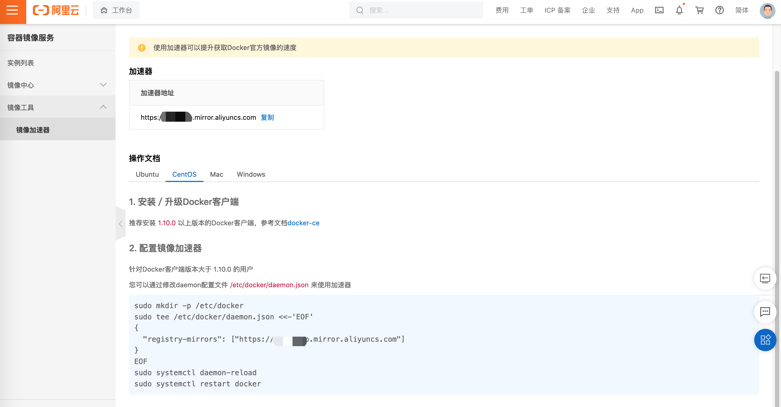781x407 pixels.
Task: Click 复制 to copy the accelerator address
Action: click(267, 117)
